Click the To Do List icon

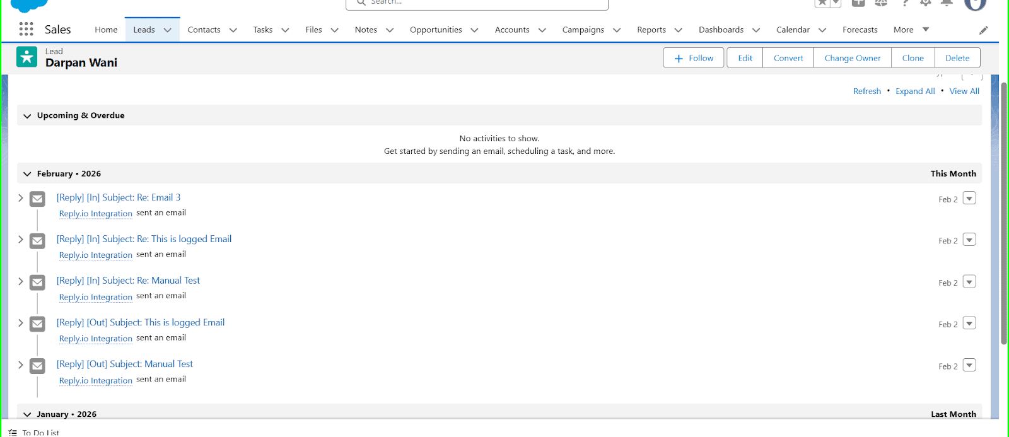coord(13,433)
